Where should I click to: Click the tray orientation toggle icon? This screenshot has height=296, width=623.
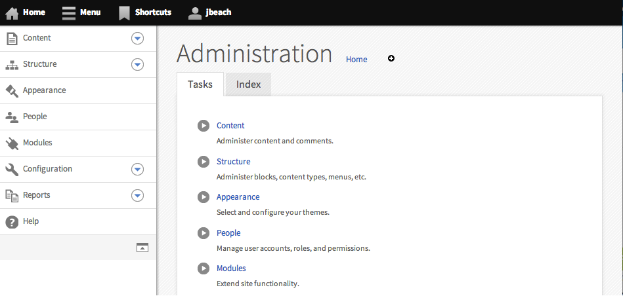click(142, 248)
